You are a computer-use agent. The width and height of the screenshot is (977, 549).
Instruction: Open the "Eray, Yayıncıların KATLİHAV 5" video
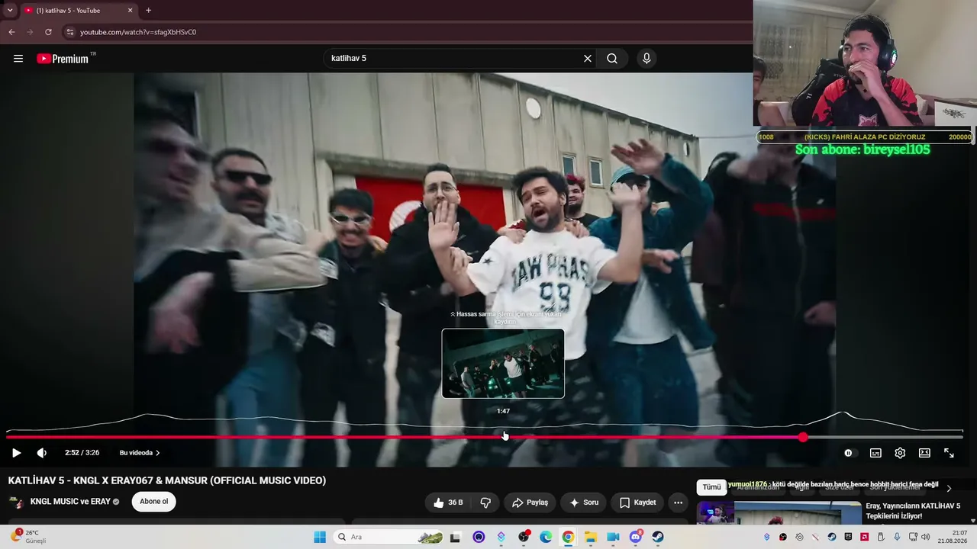point(913,511)
